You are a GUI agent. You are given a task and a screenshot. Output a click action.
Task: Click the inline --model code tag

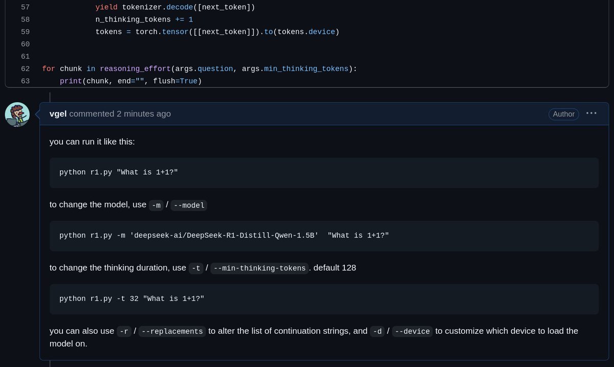point(190,205)
